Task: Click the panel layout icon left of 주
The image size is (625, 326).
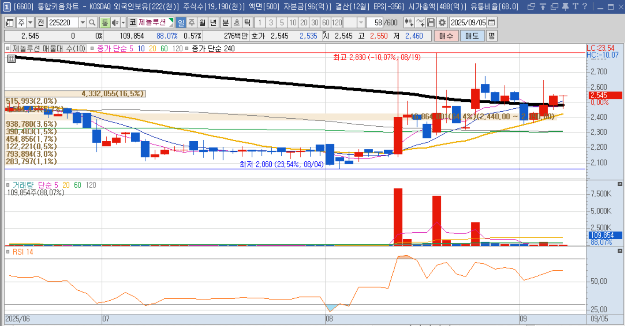Action: click(10, 23)
